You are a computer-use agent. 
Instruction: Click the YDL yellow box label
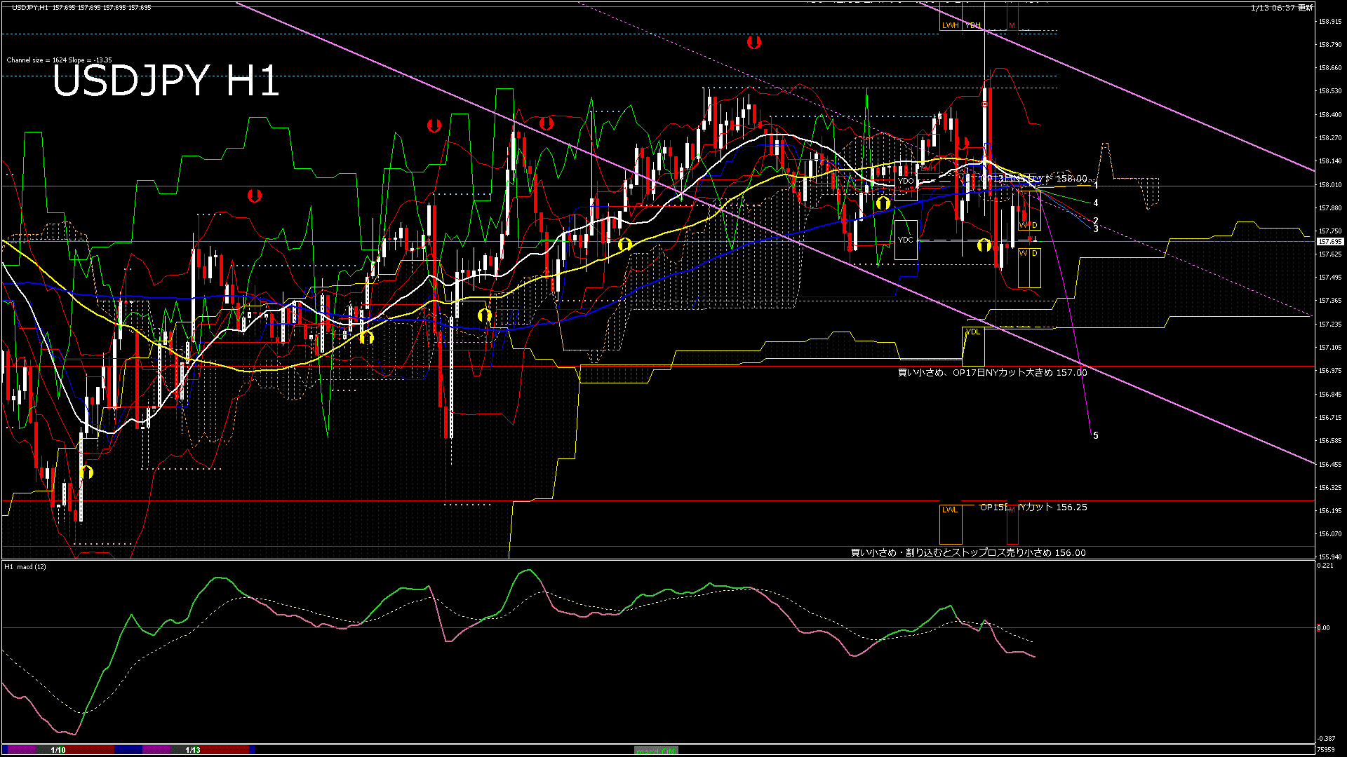point(973,332)
